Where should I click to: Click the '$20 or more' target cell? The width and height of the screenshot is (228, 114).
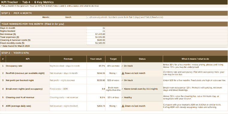[113, 80]
